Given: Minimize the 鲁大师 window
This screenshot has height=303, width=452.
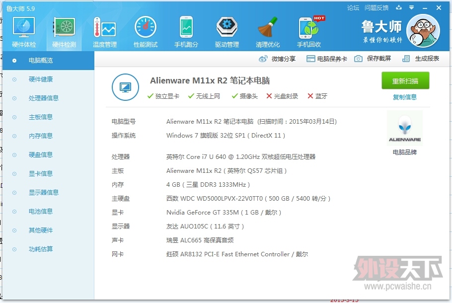Looking at the screenshot, I should coord(425,8).
